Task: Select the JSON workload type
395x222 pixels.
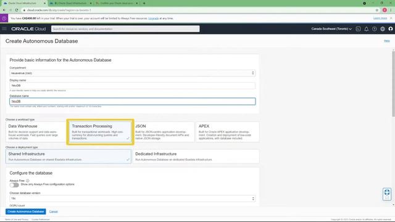Action: (x=163, y=132)
